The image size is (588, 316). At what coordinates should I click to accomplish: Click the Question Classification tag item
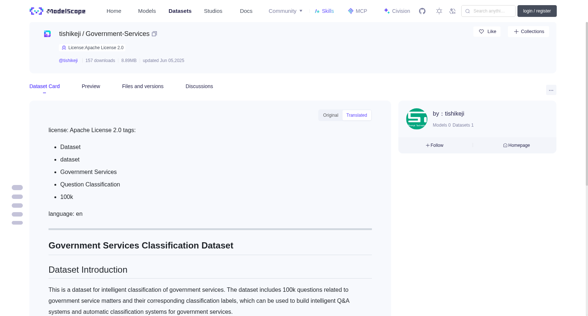click(90, 185)
